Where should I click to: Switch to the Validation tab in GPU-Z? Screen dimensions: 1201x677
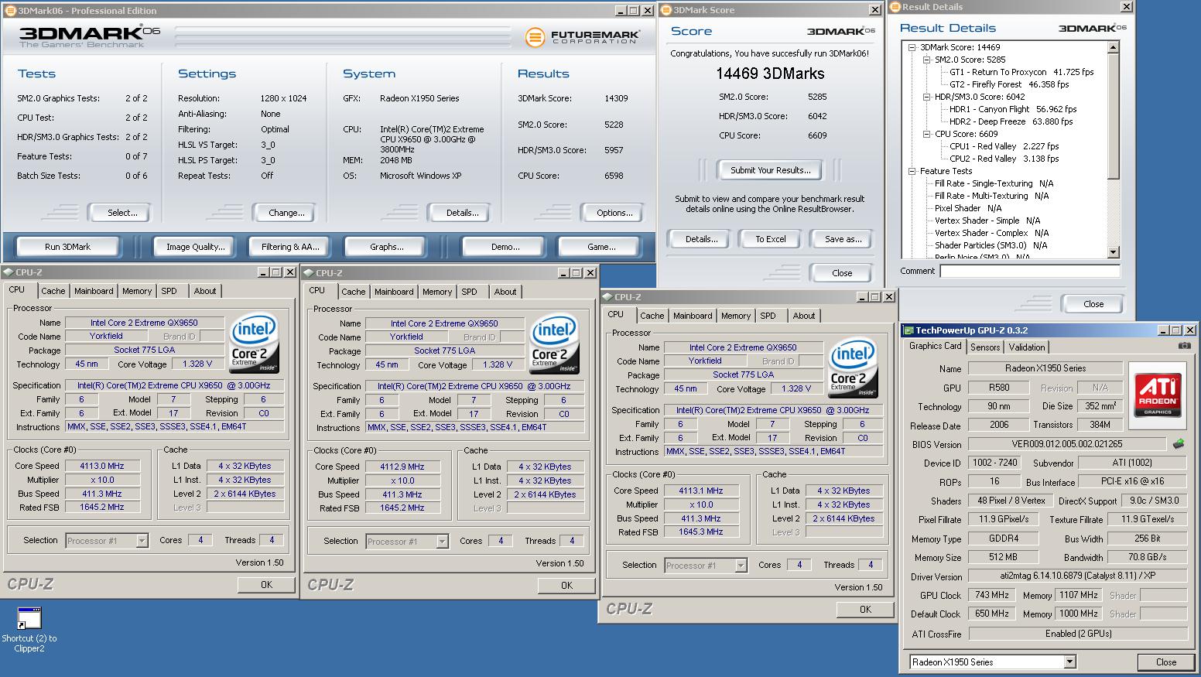1027,347
